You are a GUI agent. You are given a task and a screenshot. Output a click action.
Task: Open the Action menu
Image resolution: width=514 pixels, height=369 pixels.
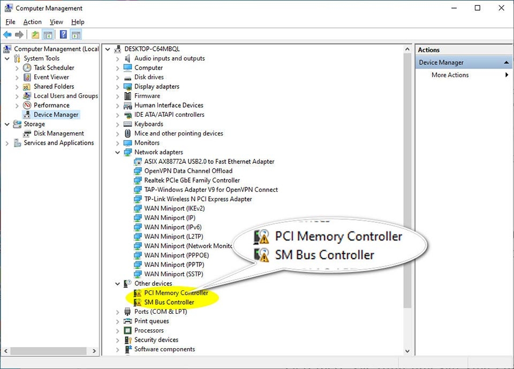32,22
